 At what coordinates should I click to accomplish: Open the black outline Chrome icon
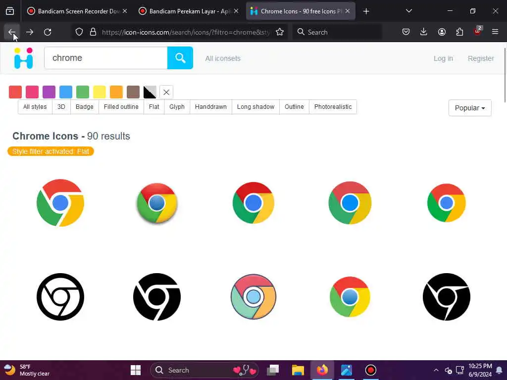(x=60, y=297)
